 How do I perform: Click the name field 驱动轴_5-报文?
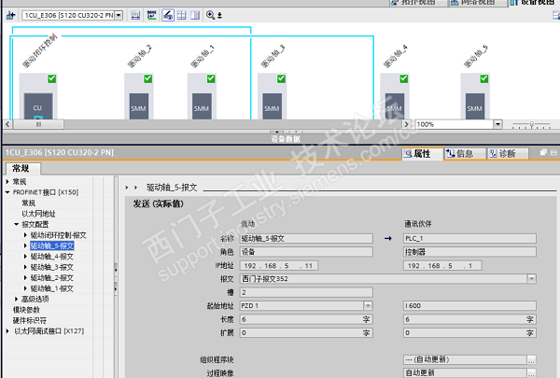click(x=306, y=239)
